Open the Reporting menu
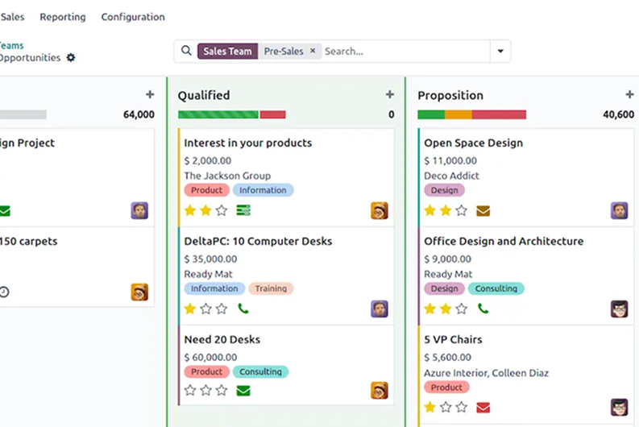Image resolution: width=639 pixels, height=427 pixels. 62,17
